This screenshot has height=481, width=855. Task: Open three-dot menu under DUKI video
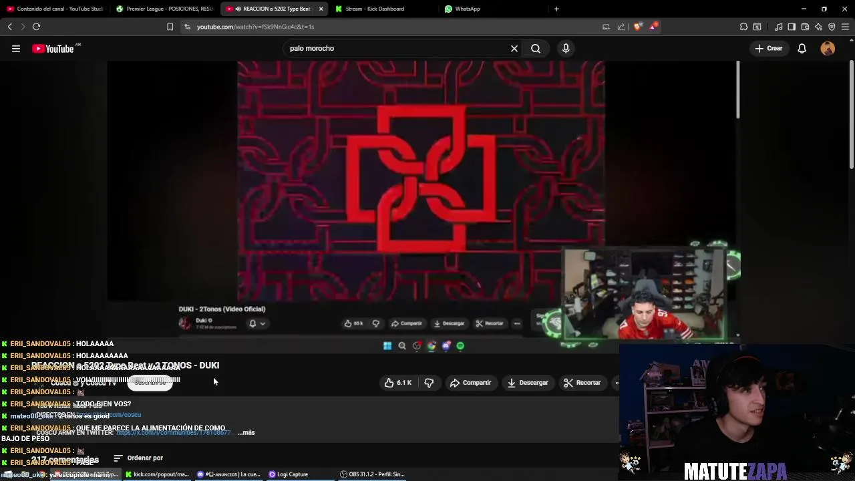click(x=517, y=323)
